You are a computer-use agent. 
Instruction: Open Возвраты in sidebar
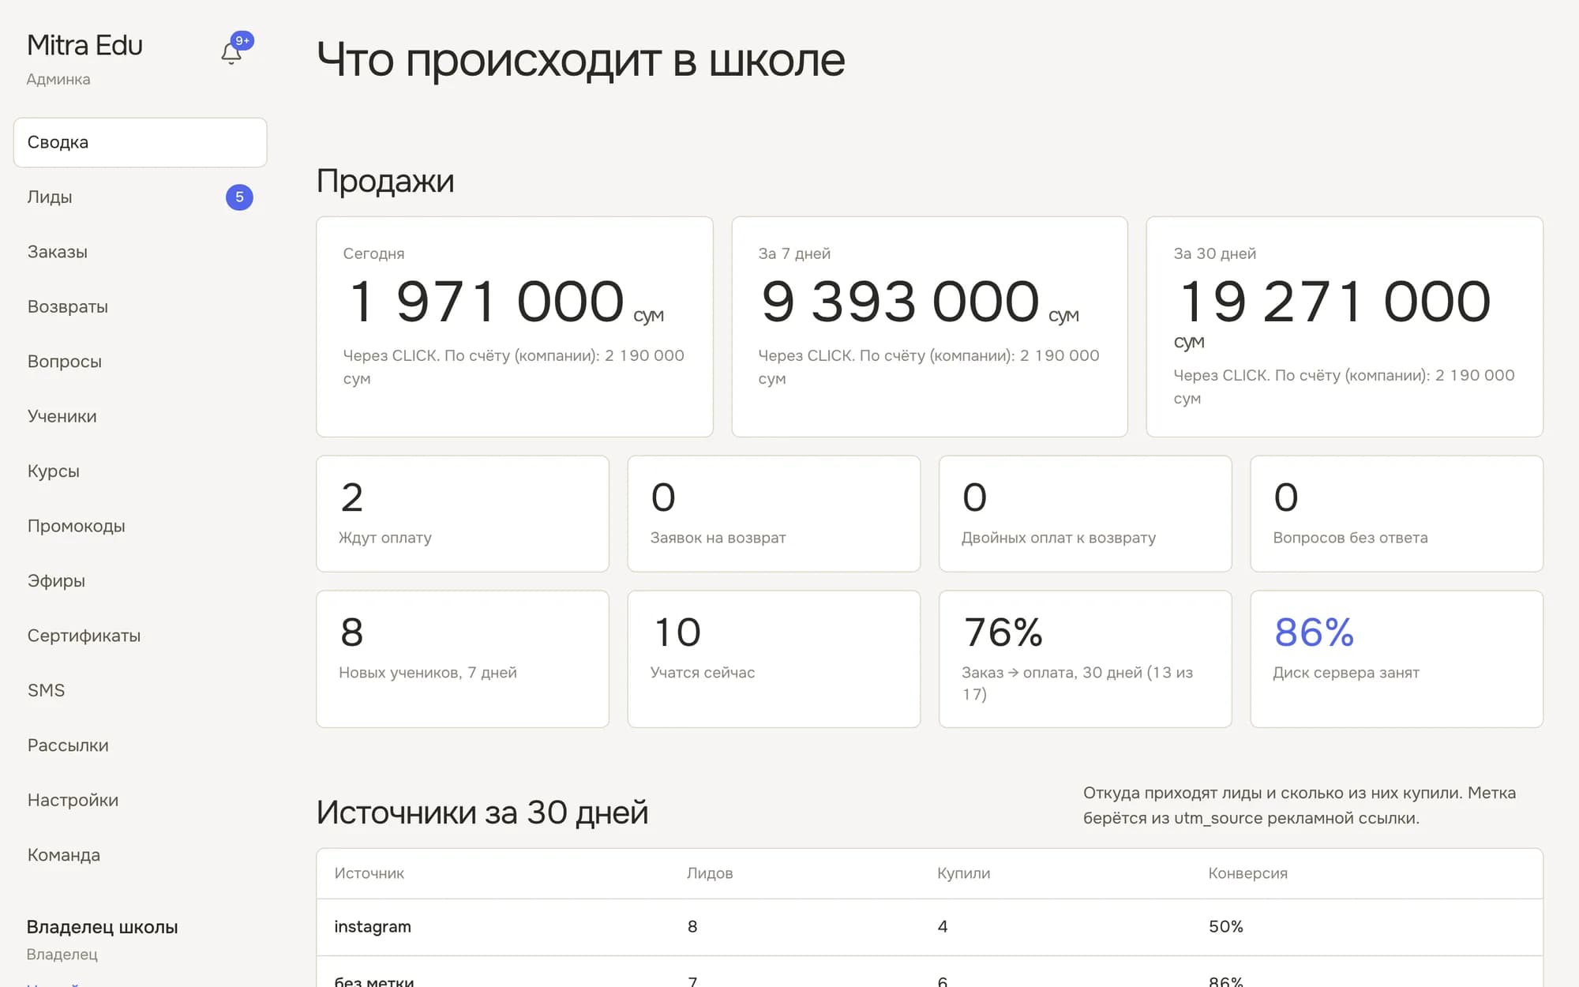coord(140,306)
